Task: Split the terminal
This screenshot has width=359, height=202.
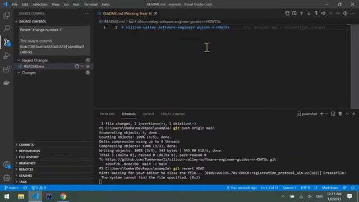Action: tap(333, 114)
